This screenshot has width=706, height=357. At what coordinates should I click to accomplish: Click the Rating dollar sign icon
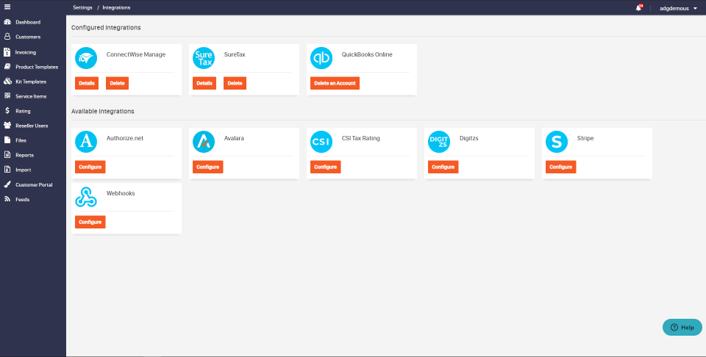coord(7,111)
